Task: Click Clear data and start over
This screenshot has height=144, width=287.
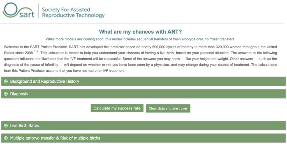Action: pos(168,108)
